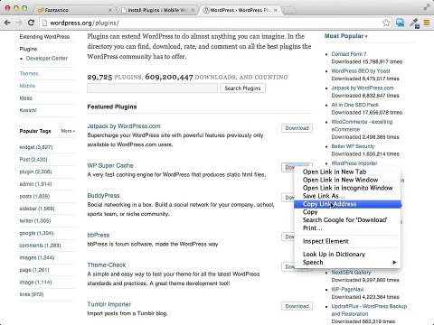Viewport: 434px width, 325px height.
Task: Open WP-PageNavi popular plugin link
Action: [x=347, y=289]
